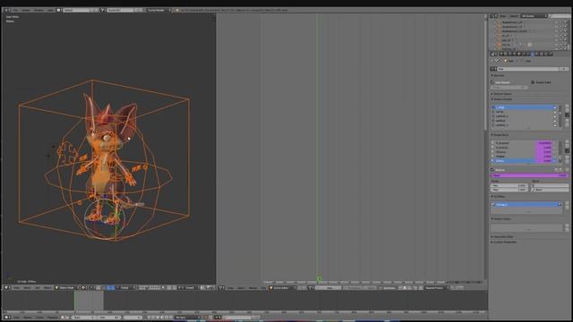The image size is (573, 322).
Task: Open the Physics properties tab
Action: click(x=551, y=54)
